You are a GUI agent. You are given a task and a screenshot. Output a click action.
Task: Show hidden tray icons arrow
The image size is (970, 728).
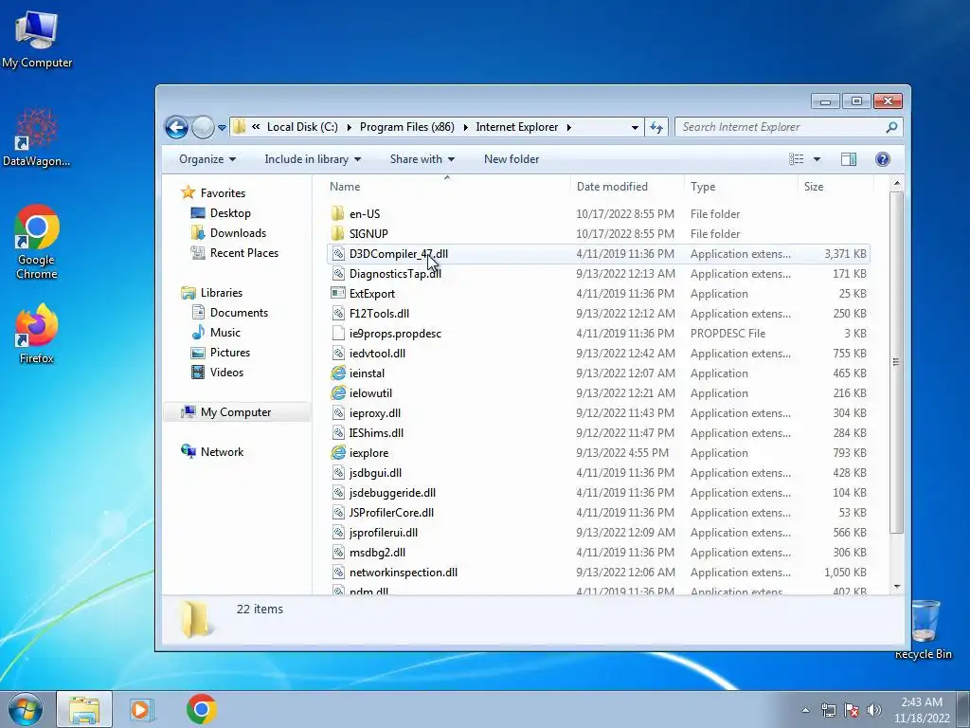(x=805, y=710)
